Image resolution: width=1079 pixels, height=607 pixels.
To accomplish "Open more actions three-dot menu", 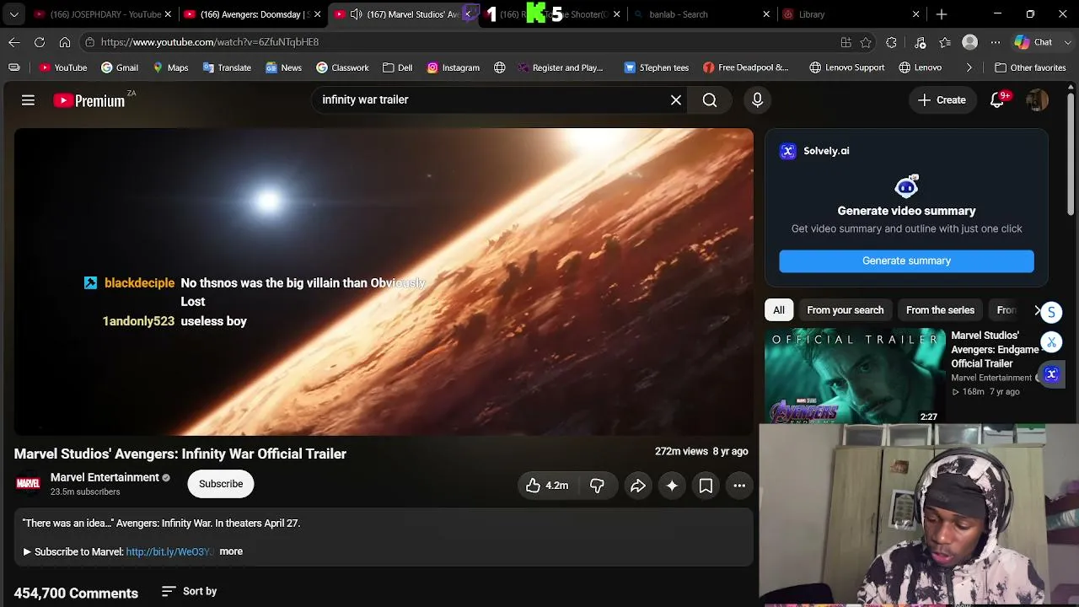I will pos(739,486).
